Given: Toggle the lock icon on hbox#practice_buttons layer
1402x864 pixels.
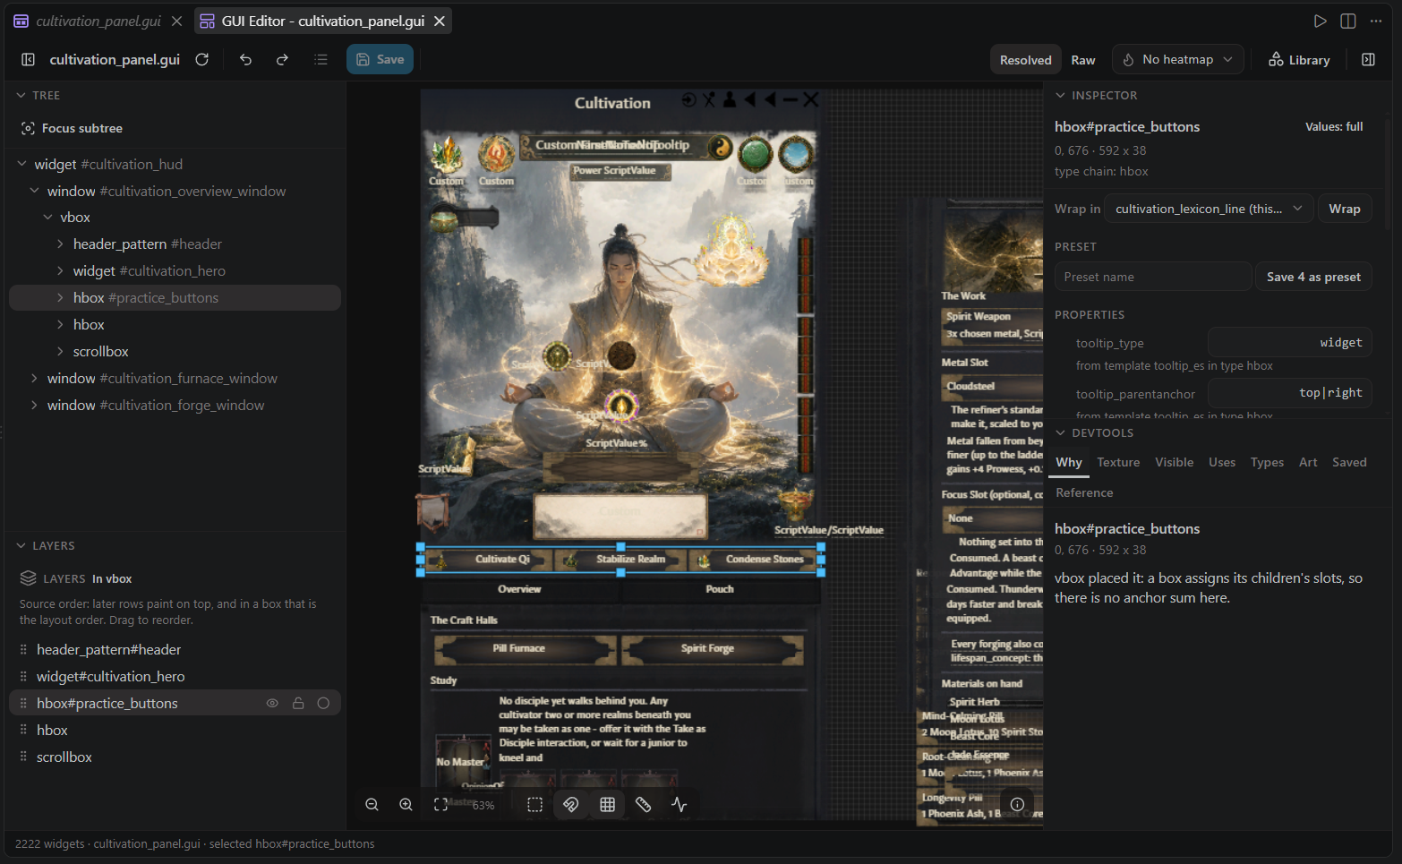Looking at the screenshot, I should pyautogui.click(x=298, y=703).
